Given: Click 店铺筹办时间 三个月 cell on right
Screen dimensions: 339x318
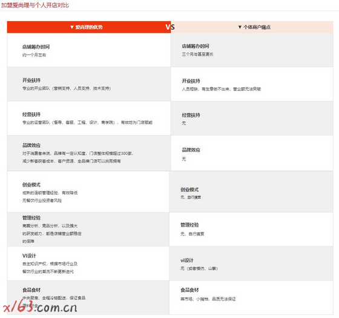Looking at the screenshot, I should click(x=252, y=50).
